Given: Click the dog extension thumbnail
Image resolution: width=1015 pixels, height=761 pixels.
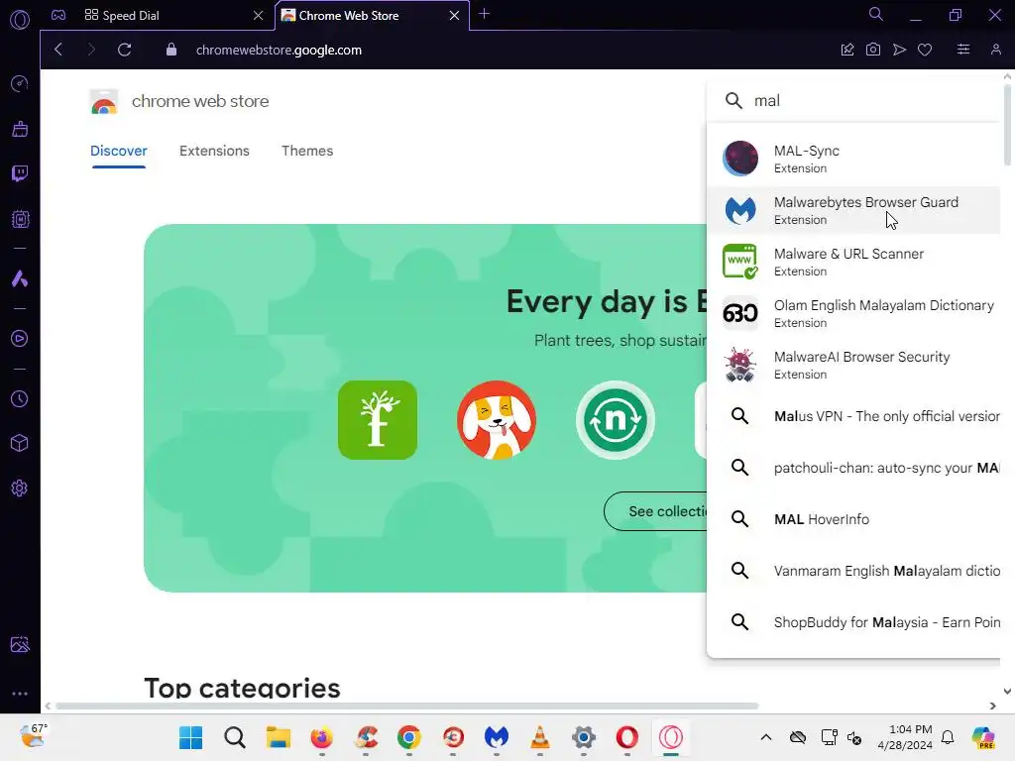Looking at the screenshot, I should coord(497,420).
